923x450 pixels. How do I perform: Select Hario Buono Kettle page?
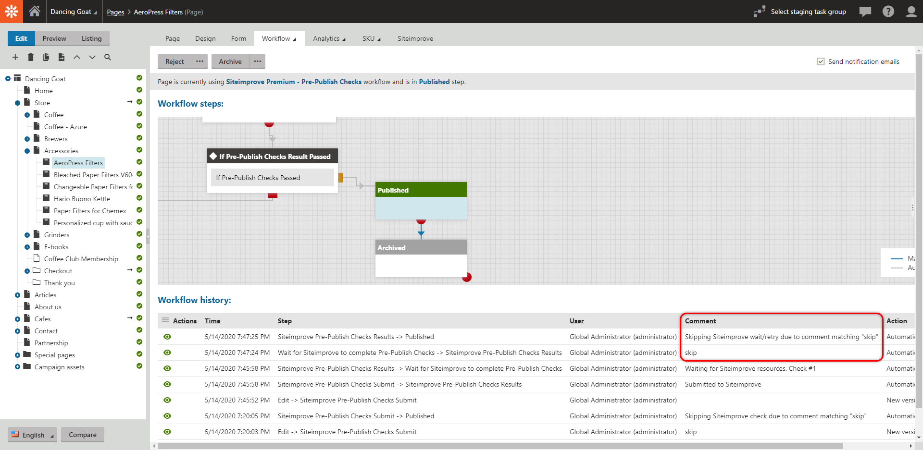pos(82,199)
